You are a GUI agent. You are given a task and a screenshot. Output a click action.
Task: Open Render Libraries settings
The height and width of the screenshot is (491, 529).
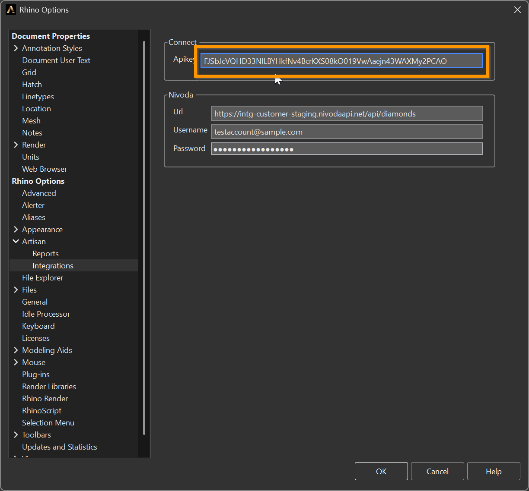pyautogui.click(x=49, y=387)
